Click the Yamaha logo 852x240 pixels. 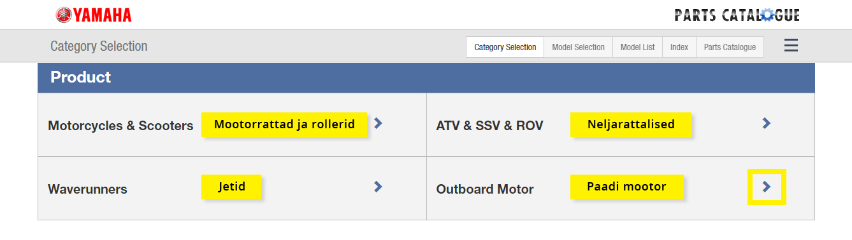coord(94,15)
